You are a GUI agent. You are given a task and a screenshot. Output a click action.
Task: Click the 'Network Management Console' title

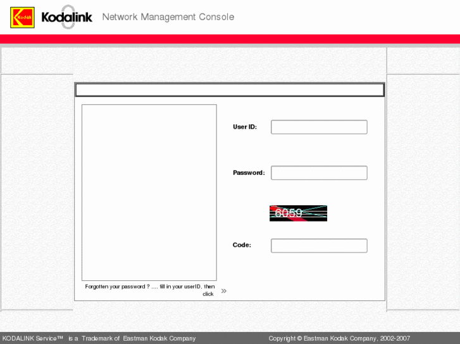(x=168, y=17)
